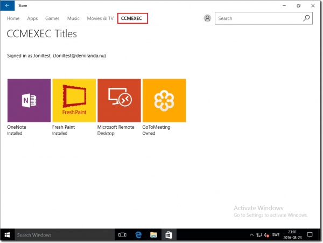323x243 pixels.
Task: Click the search magnifier icon
Action: [306, 18]
